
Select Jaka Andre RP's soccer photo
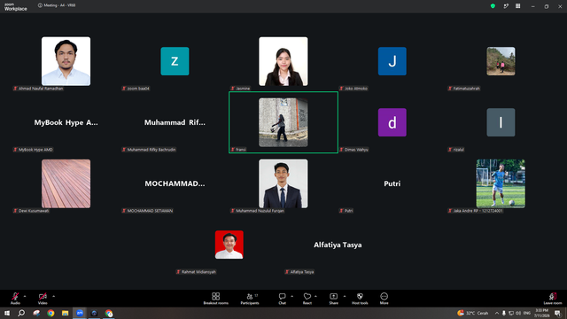click(x=501, y=183)
